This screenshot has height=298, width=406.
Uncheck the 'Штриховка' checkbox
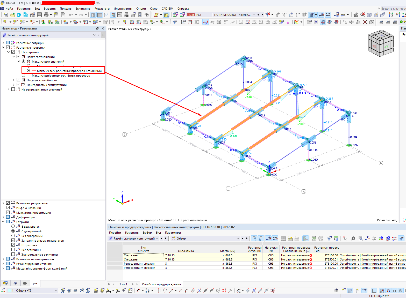point(13,245)
